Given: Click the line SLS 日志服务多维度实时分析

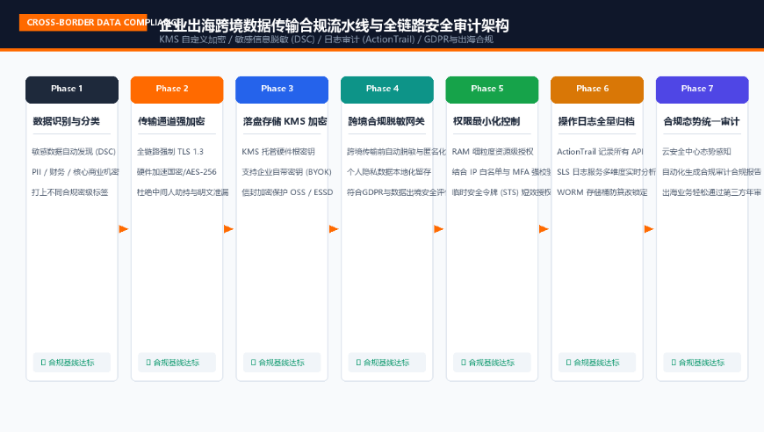Looking at the screenshot, I should (606, 172).
